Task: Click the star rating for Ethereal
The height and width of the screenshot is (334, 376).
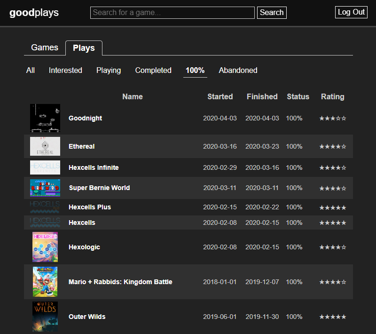Action: 333,146
